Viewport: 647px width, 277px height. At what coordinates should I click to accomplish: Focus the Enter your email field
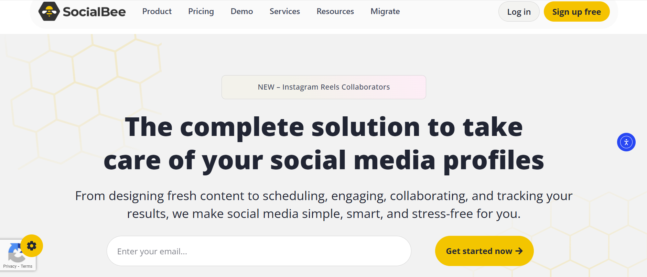pyautogui.click(x=259, y=251)
